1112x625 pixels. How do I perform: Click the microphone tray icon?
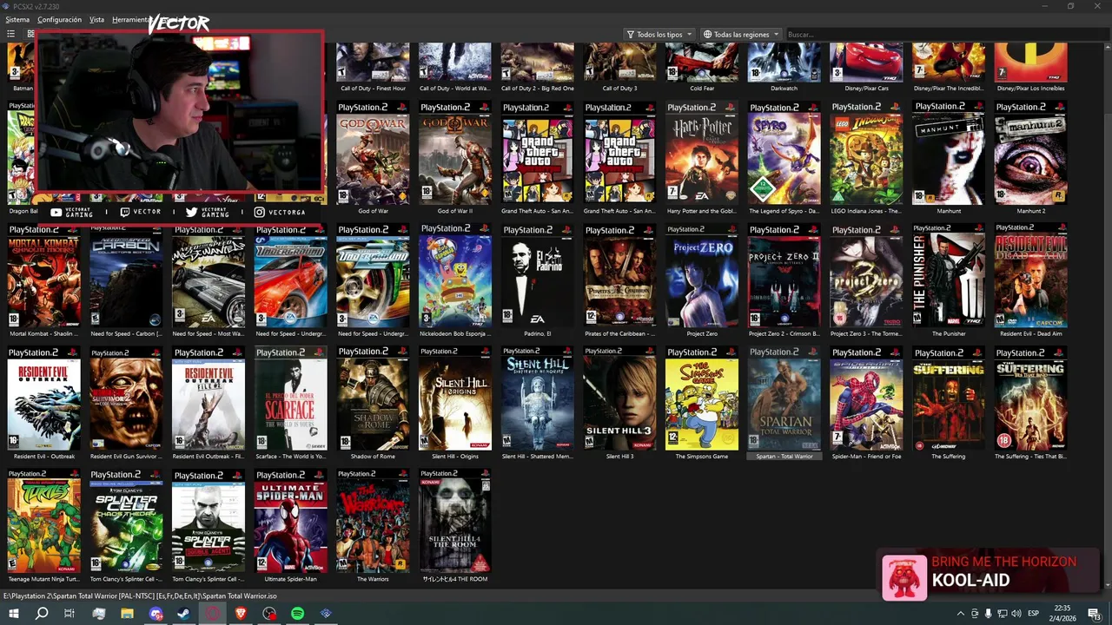(x=988, y=614)
